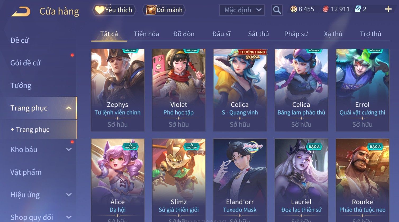Select Eland'orr Tuxedo Mask skin card
Viewport: 399px width, 222px height.
(x=240, y=180)
